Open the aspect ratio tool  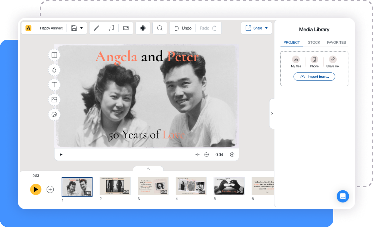pos(126,28)
